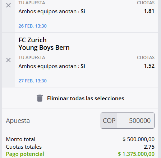
Task: Remove FC Zurich vs Young Boys Bern selection
Action: click(8, 60)
